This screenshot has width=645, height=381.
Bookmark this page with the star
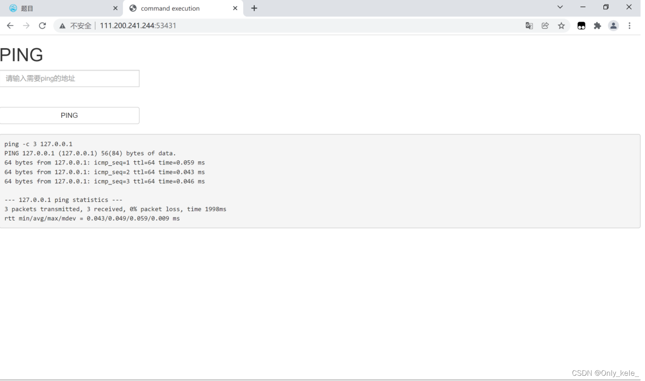pyautogui.click(x=561, y=26)
